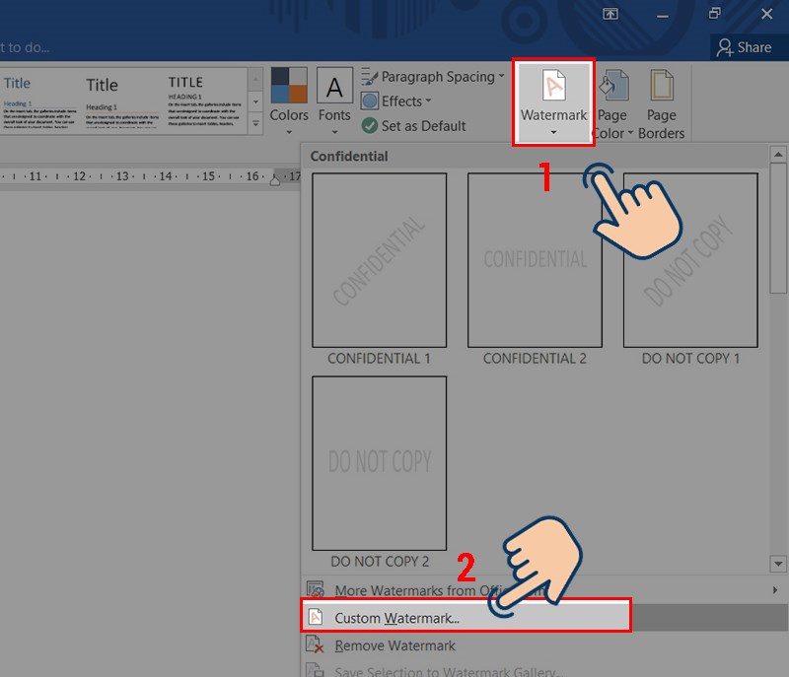Open the theme Fonts gallery

click(x=334, y=102)
